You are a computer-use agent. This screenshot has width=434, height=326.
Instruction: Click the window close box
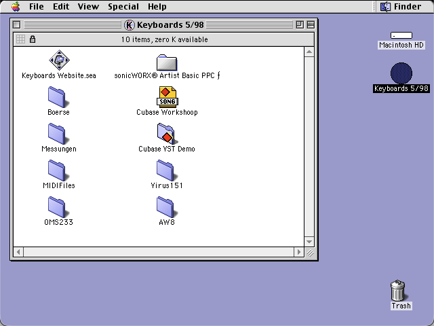click(x=16, y=25)
